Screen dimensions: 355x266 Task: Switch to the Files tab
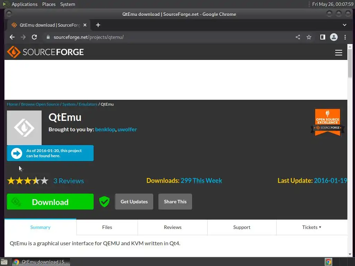coord(107,227)
